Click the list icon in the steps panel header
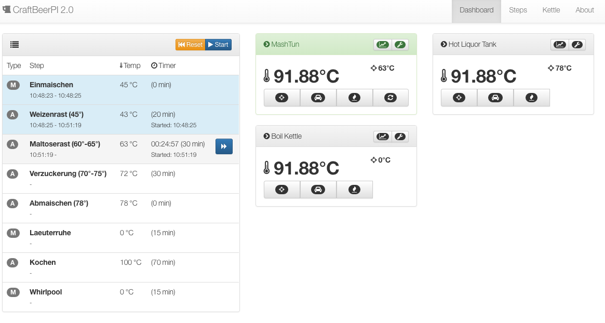Image resolution: width=605 pixels, height=323 pixels. coord(15,45)
